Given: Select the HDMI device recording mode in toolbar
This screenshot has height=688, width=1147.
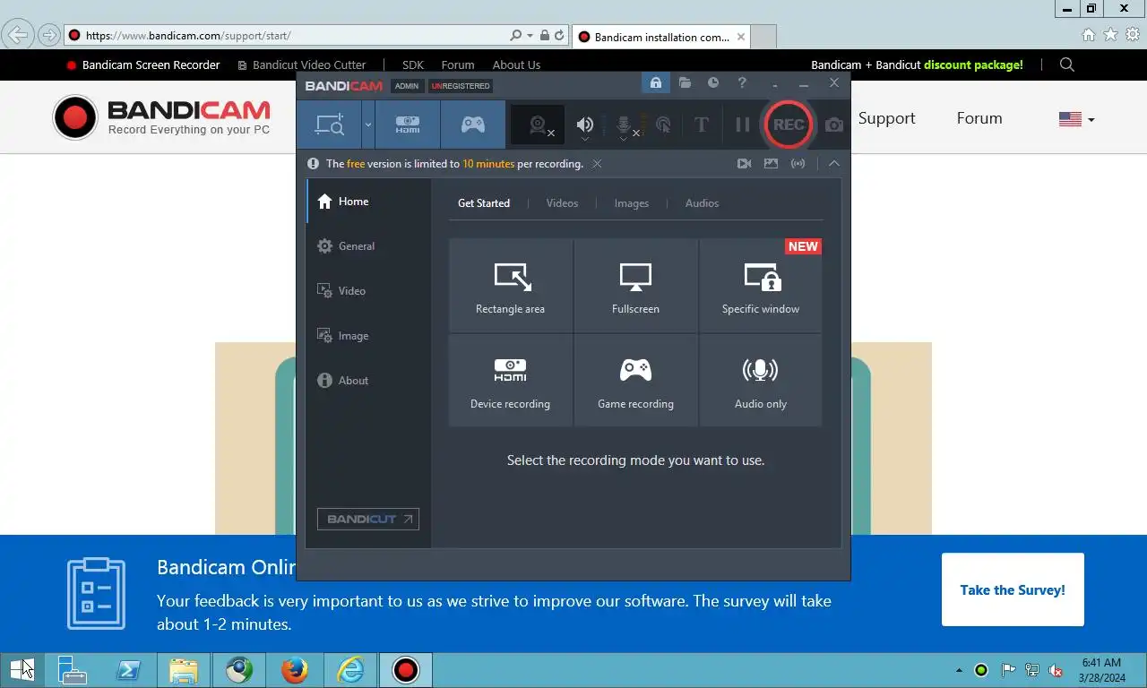Looking at the screenshot, I should coord(408,125).
